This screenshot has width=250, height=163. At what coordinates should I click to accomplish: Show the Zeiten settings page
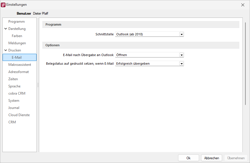(x=13, y=79)
